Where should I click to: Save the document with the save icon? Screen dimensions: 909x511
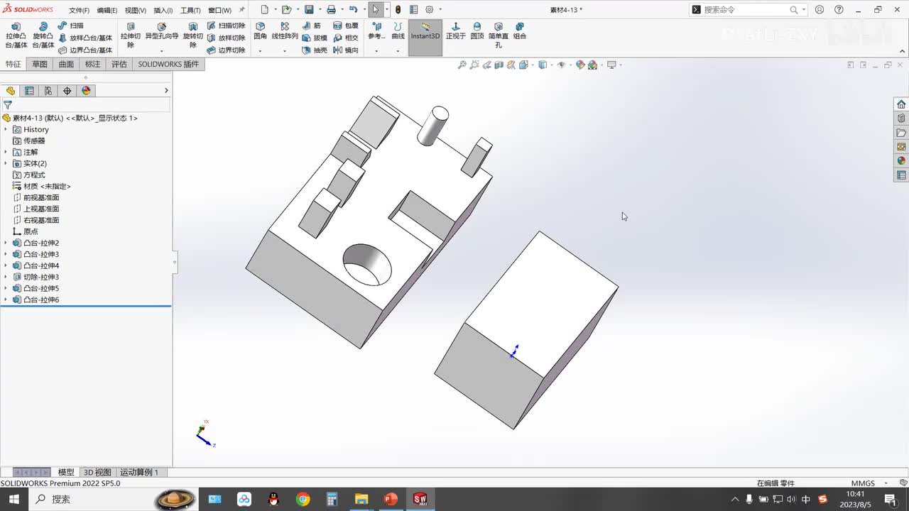coord(309,10)
